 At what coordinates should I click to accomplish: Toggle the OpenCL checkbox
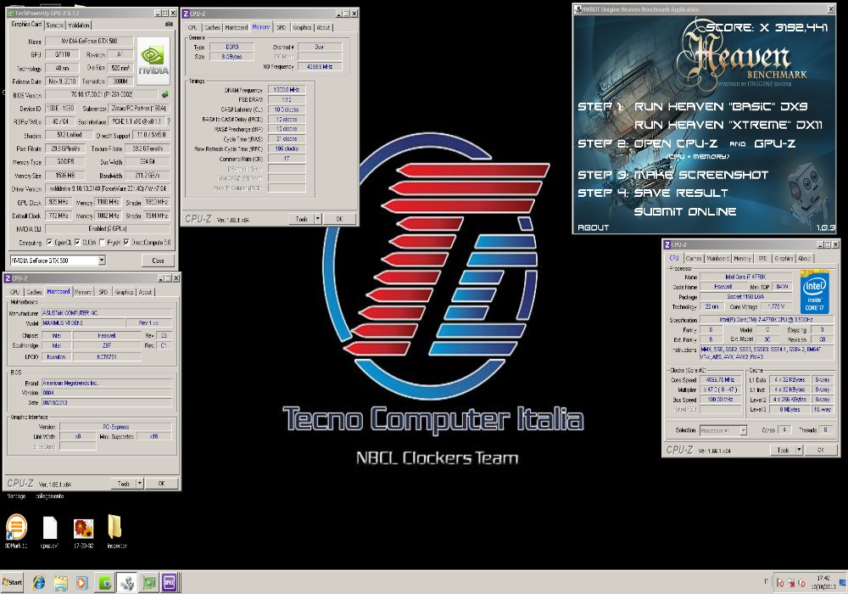(x=50, y=243)
